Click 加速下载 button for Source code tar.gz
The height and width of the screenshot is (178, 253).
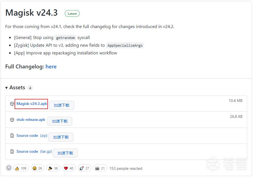click(65, 153)
